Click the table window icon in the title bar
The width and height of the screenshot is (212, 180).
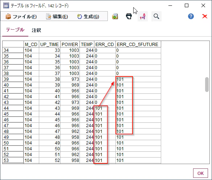pyautogui.click(x=6, y=5)
